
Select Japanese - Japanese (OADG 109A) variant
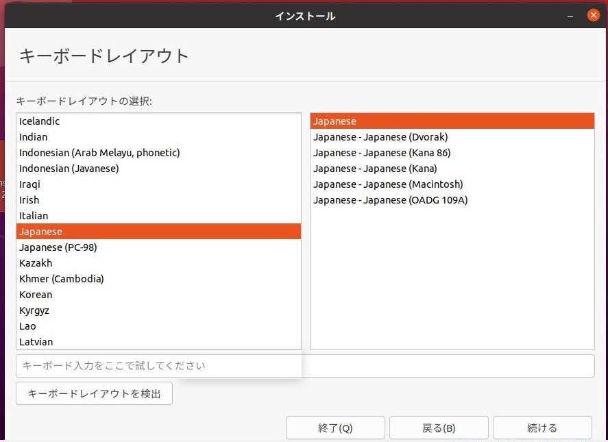point(452,200)
